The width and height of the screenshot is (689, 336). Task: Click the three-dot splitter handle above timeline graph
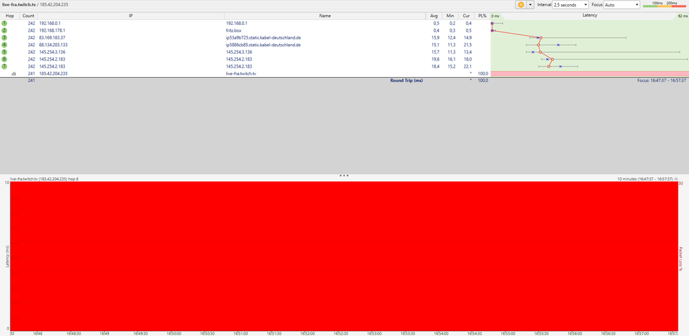coord(344,175)
